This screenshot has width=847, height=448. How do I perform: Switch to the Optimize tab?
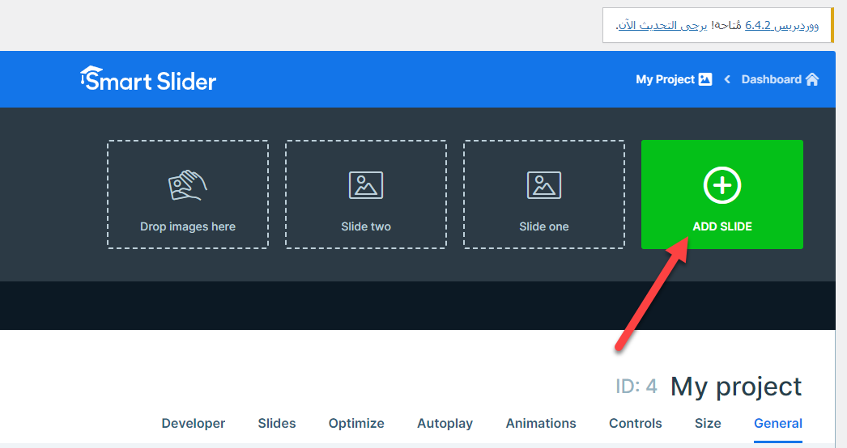coord(356,423)
